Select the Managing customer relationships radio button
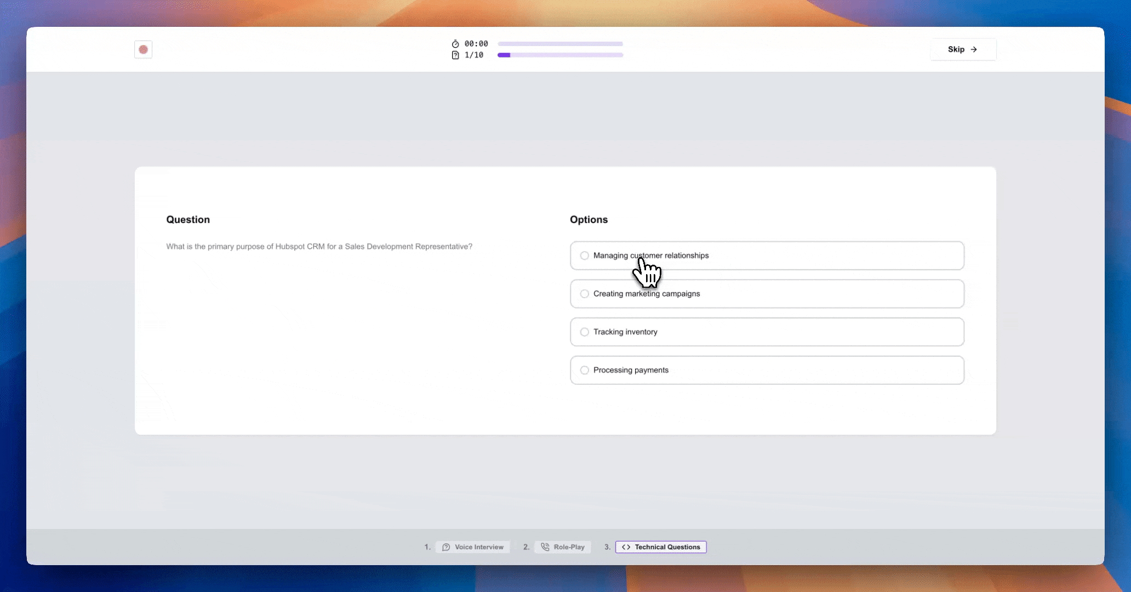1131x592 pixels. coord(585,255)
